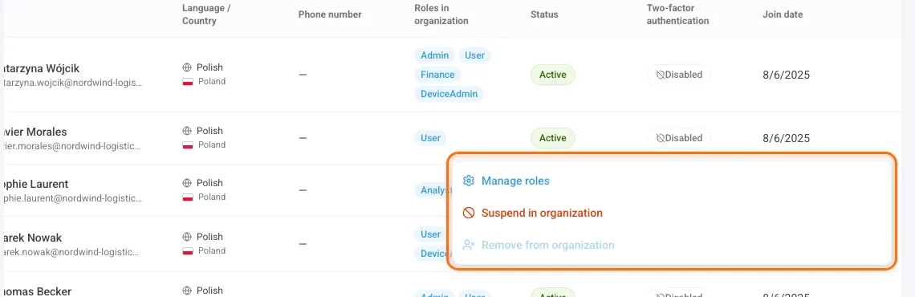
Task: Click Thomas Becker's name
Action: coord(37,291)
